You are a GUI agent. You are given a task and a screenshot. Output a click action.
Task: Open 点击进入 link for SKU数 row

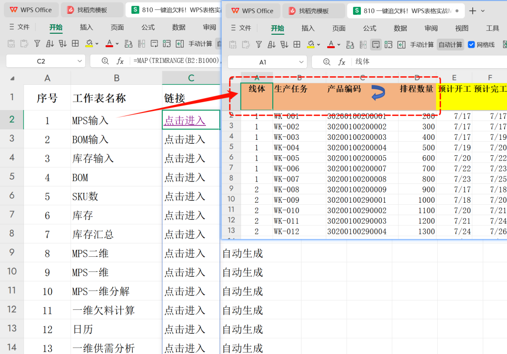point(185,196)
